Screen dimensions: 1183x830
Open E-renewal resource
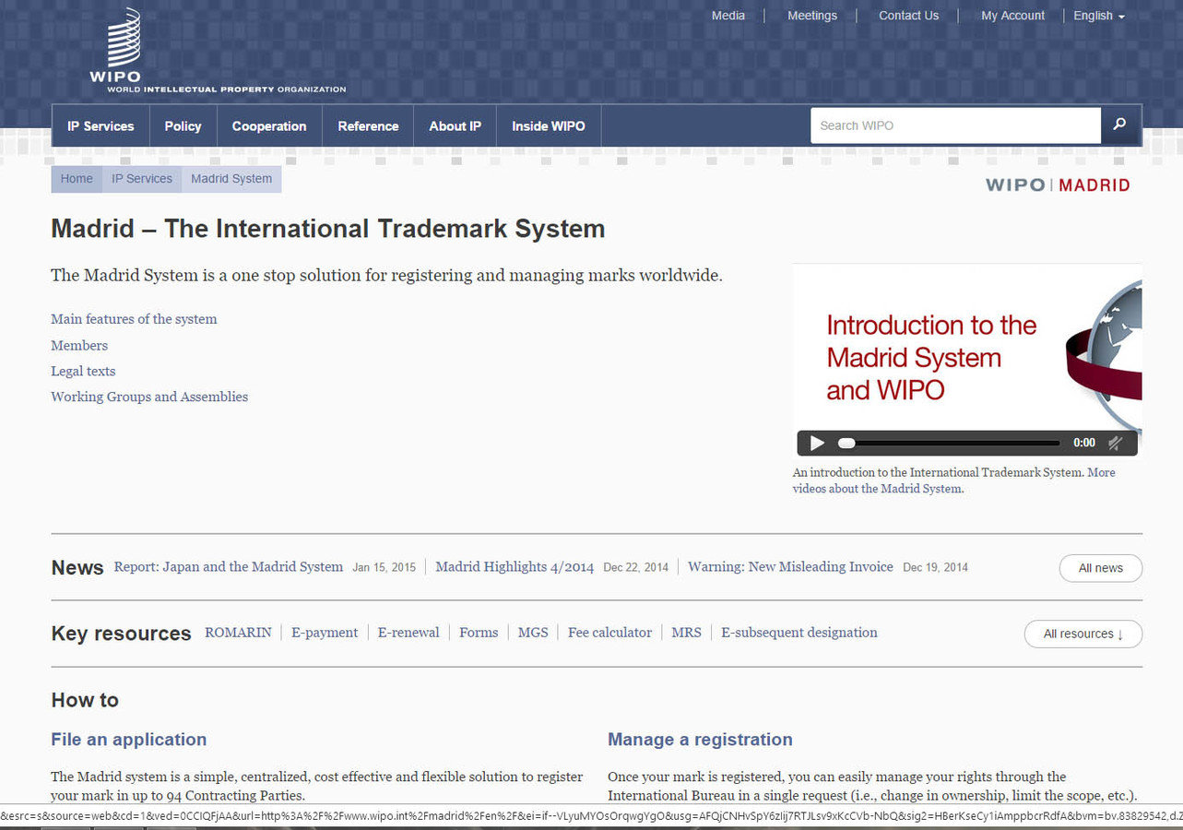click(x=408, y=633)
